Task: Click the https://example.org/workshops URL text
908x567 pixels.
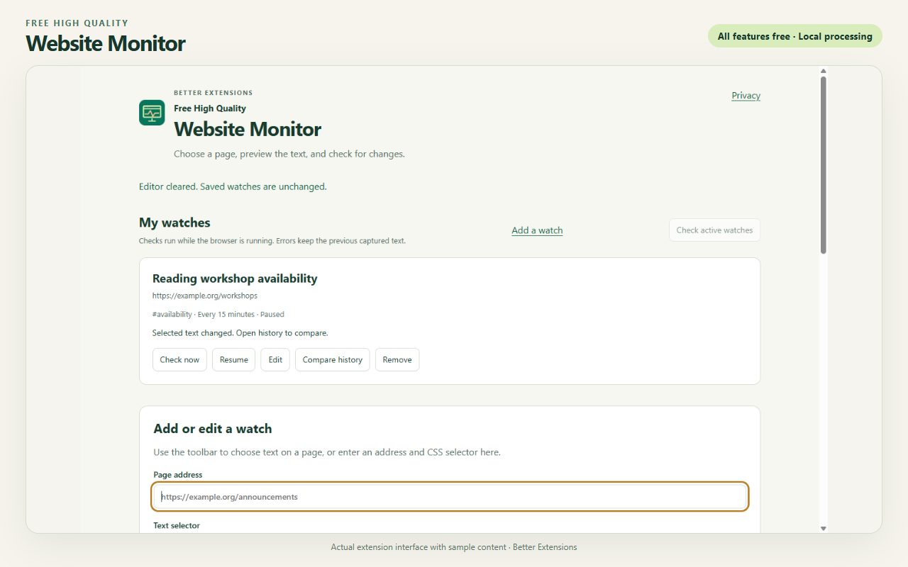Action: tap(205, 296)
